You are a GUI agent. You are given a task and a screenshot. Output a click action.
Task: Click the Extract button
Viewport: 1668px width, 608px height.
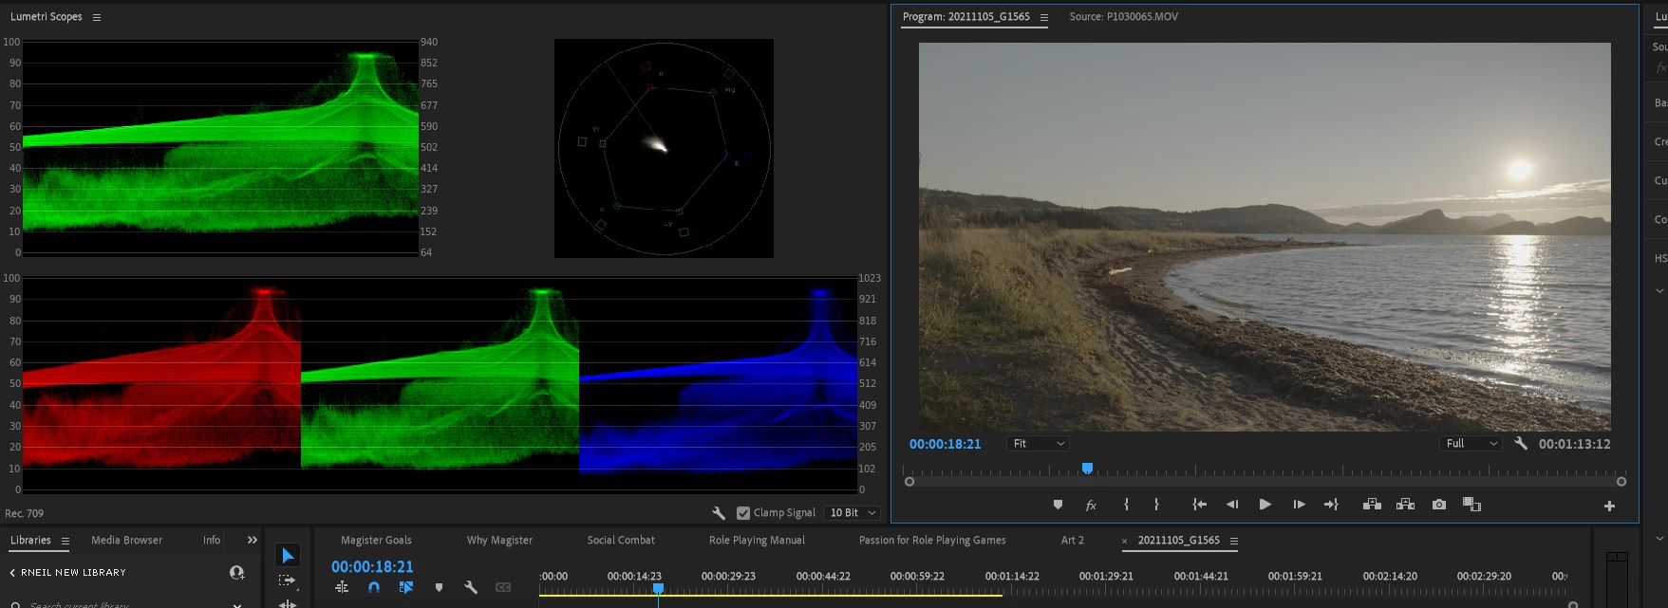click(x=1406, y=505)
